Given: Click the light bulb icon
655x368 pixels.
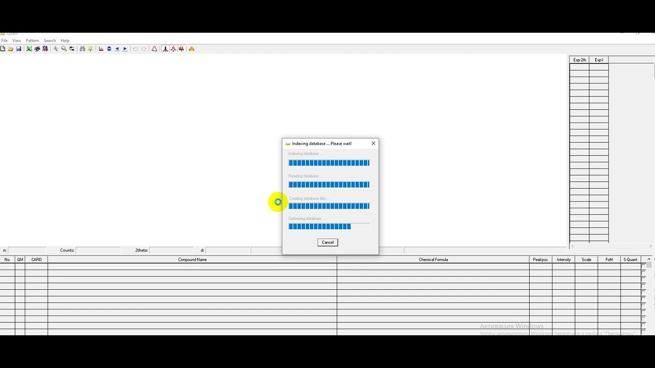Looking at the screenshot, I should 91,49.
